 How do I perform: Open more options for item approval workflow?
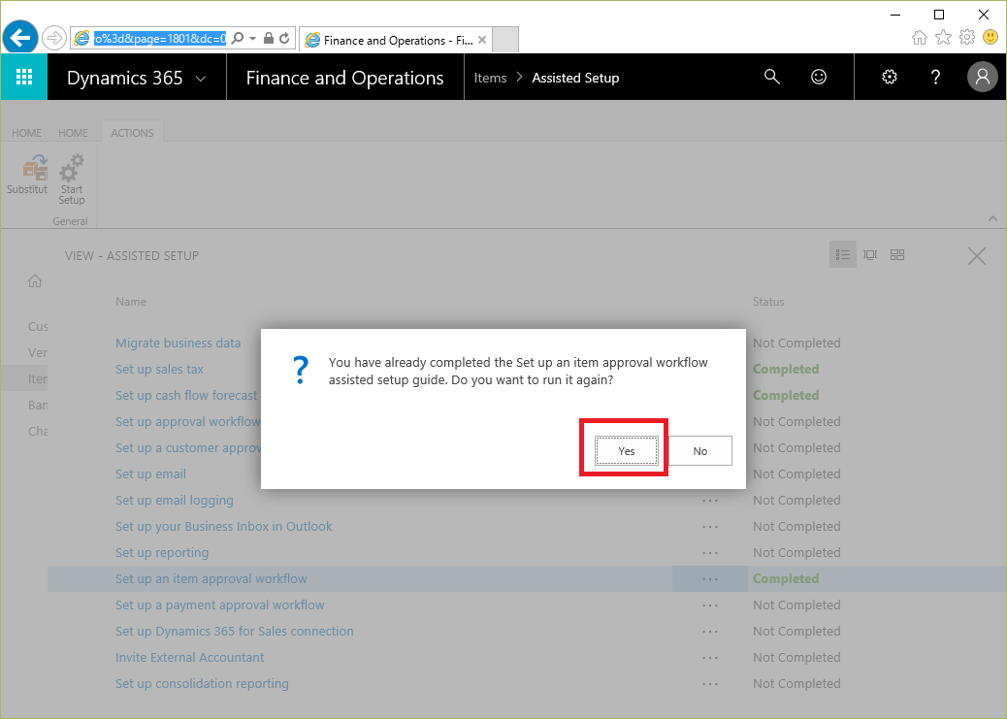710,579
